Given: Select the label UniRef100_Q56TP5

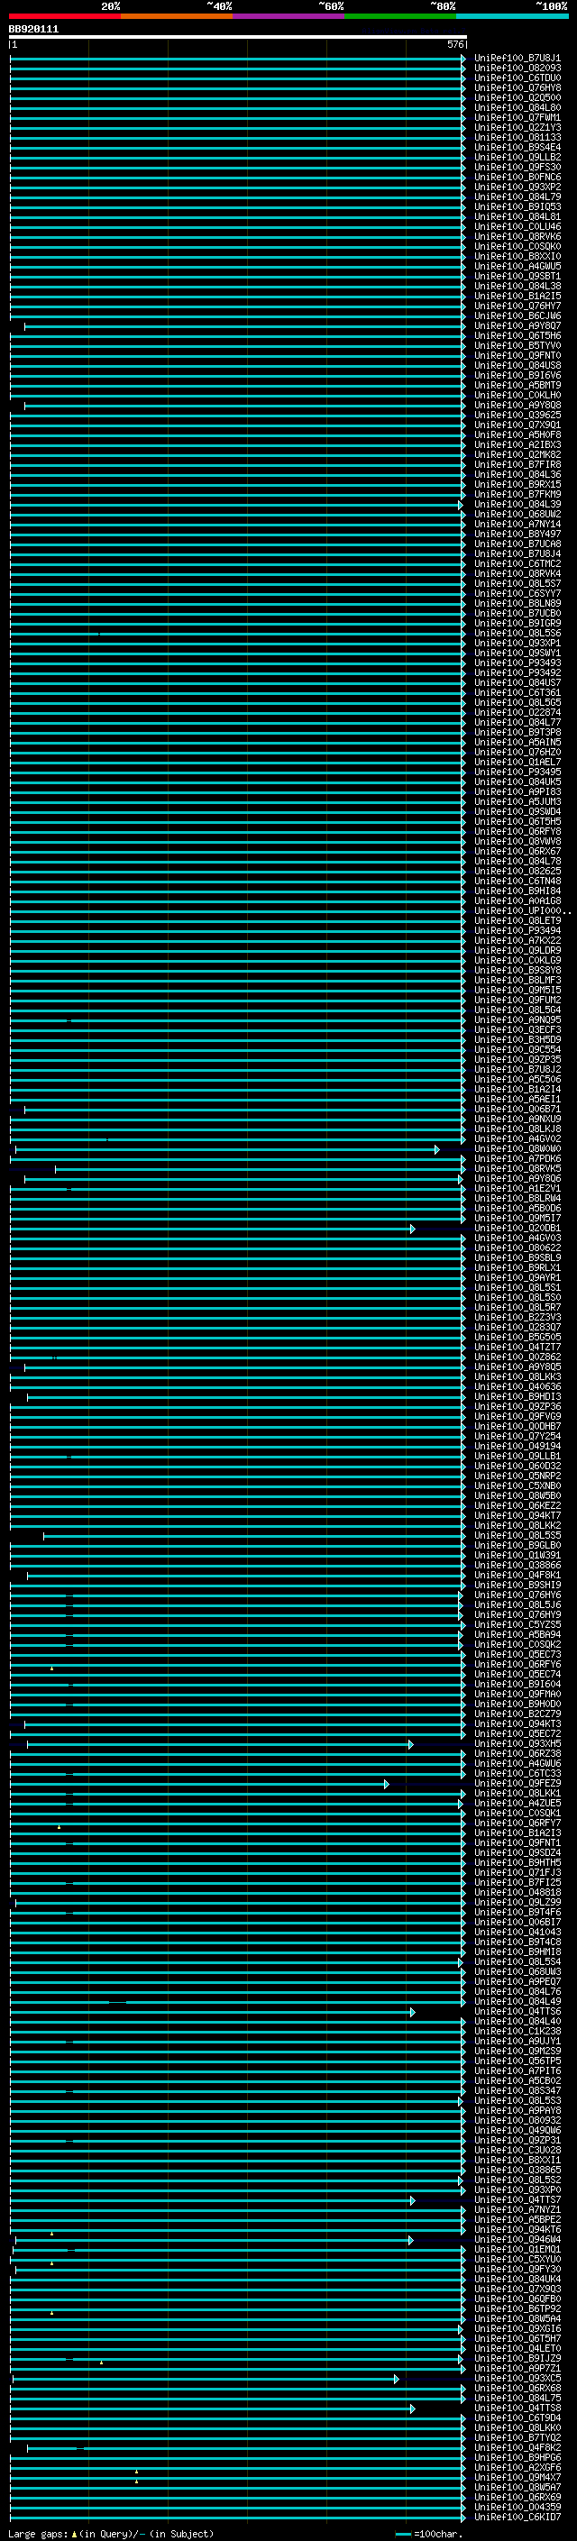Looking at the screenshot, I should 517,2061.
